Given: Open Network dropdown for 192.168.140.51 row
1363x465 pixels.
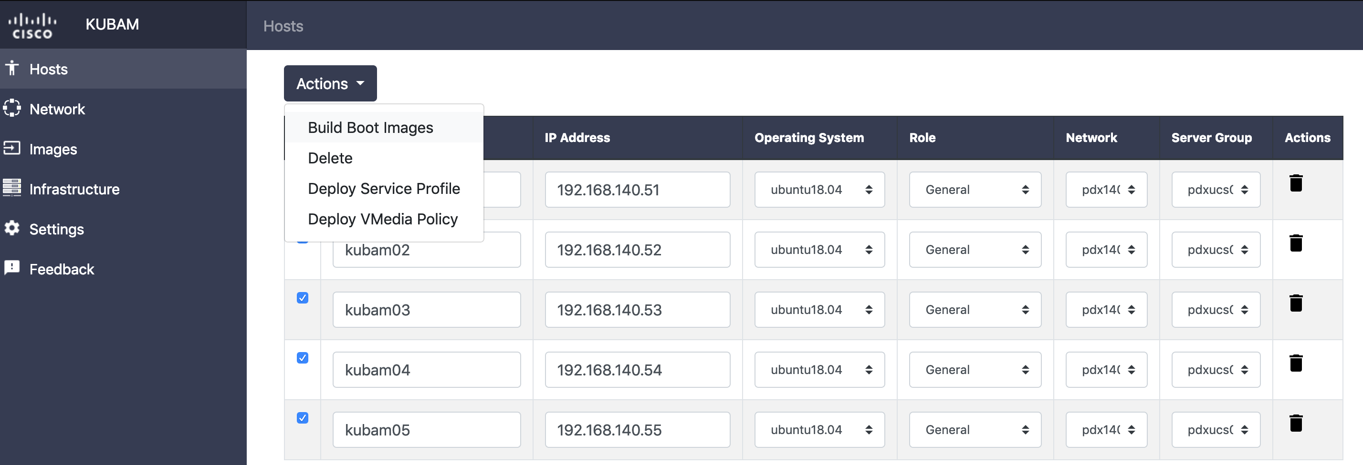Looking at the screenshot, I should [1106, 190].
